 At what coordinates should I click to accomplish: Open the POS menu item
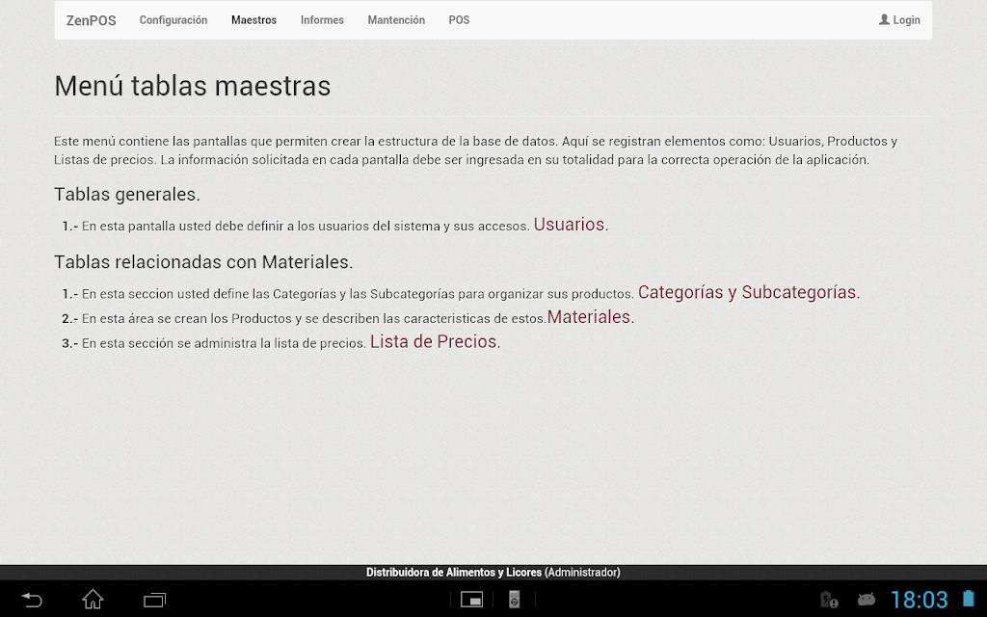tap(459, 20)
